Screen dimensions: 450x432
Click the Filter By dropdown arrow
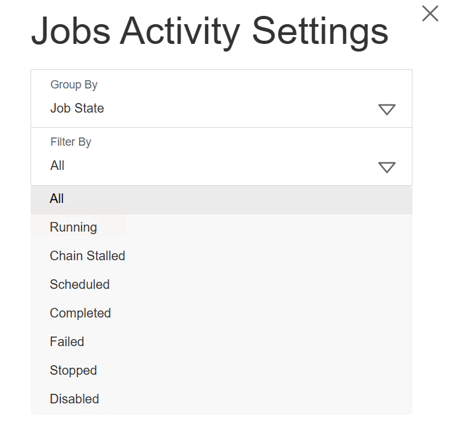point(387,167)
